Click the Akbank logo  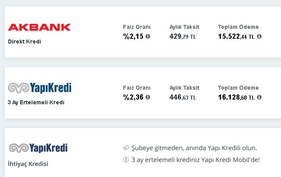[x=40, y=27]
